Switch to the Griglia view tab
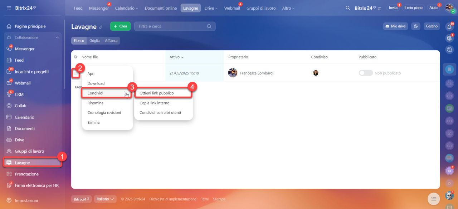Viewport: 458px width, 209px height. tap(94, 41)
